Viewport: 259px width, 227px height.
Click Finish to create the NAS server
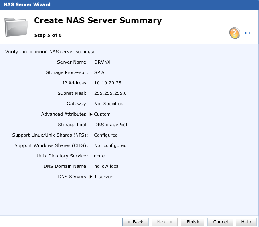(x=193, y=222)
